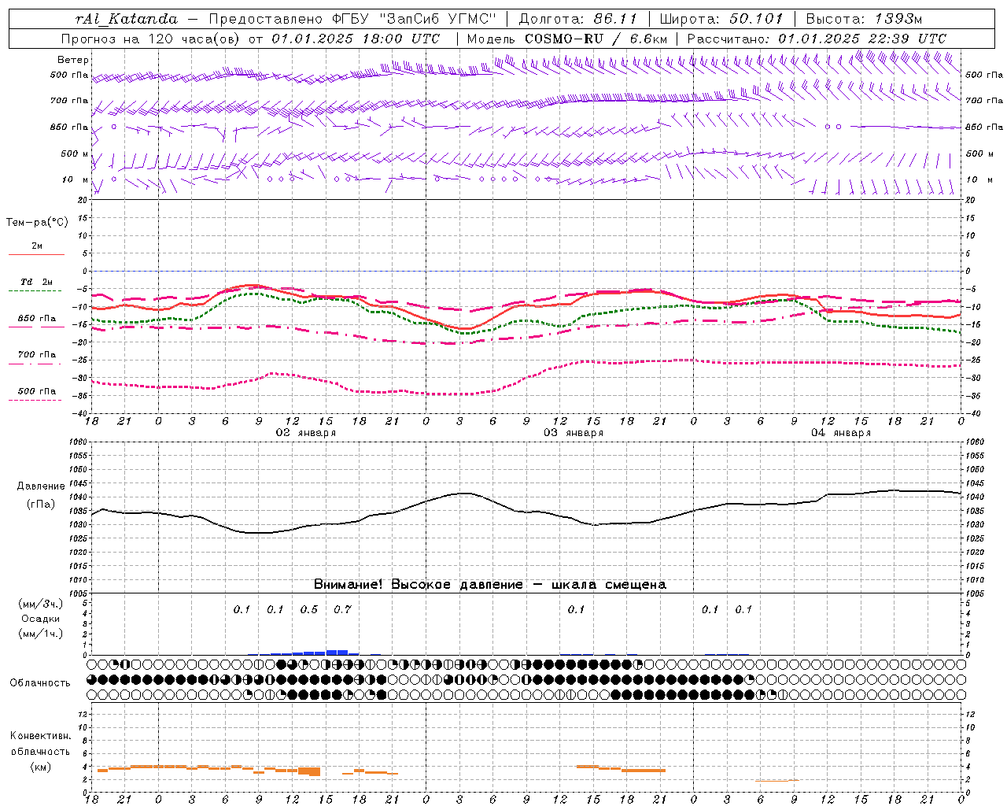Click the 03 января date label

(574, 433)
